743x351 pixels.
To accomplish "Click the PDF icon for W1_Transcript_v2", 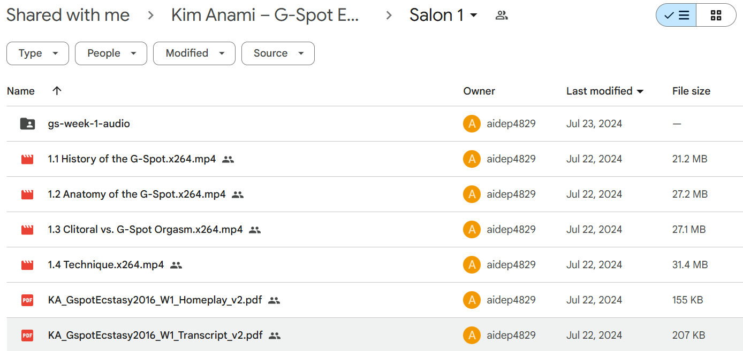I will pyautogui.click(x=27, y=336).
